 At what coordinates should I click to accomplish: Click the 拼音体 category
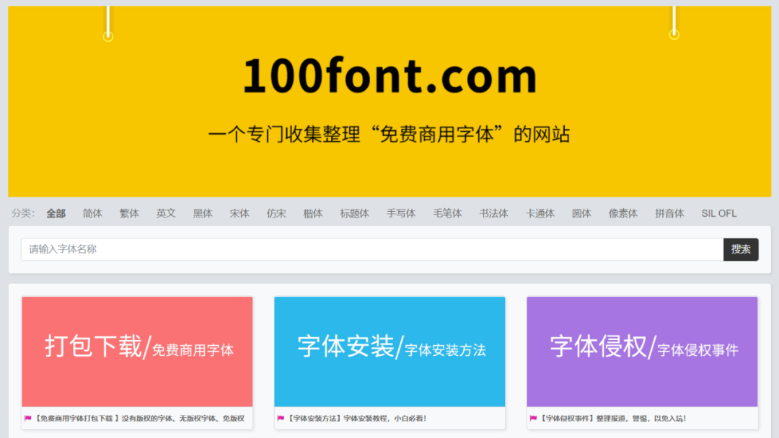669,213
